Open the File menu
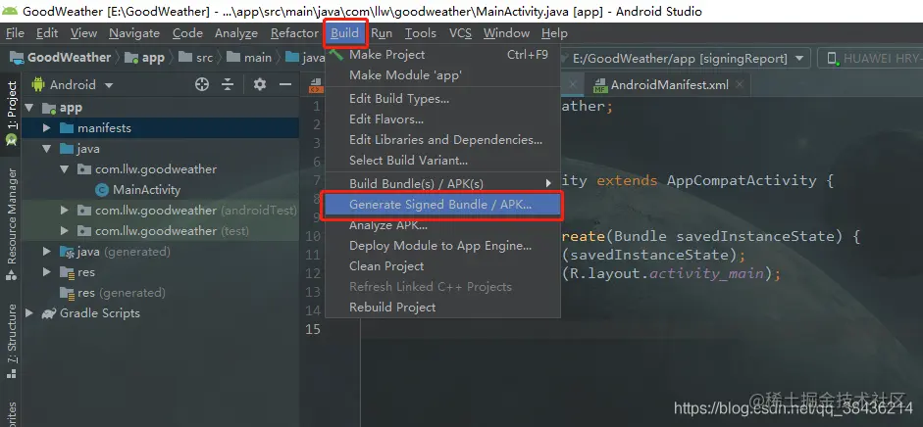Screen dimensions: 923x427 (15, 33)
